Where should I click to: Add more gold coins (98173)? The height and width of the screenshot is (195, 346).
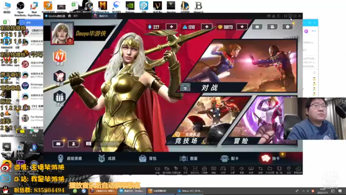tap(242, 27)
